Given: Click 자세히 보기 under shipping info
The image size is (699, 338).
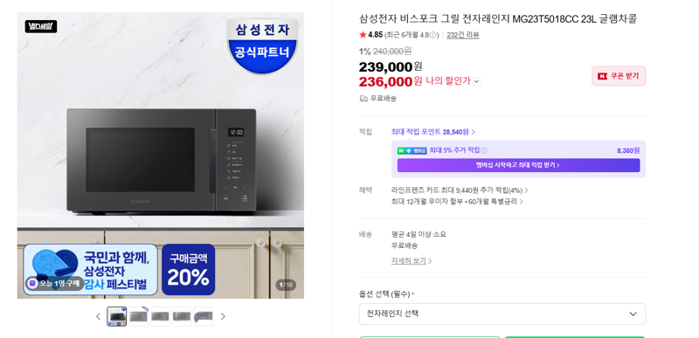Looking at the screenshot, I should click(412, 261).
